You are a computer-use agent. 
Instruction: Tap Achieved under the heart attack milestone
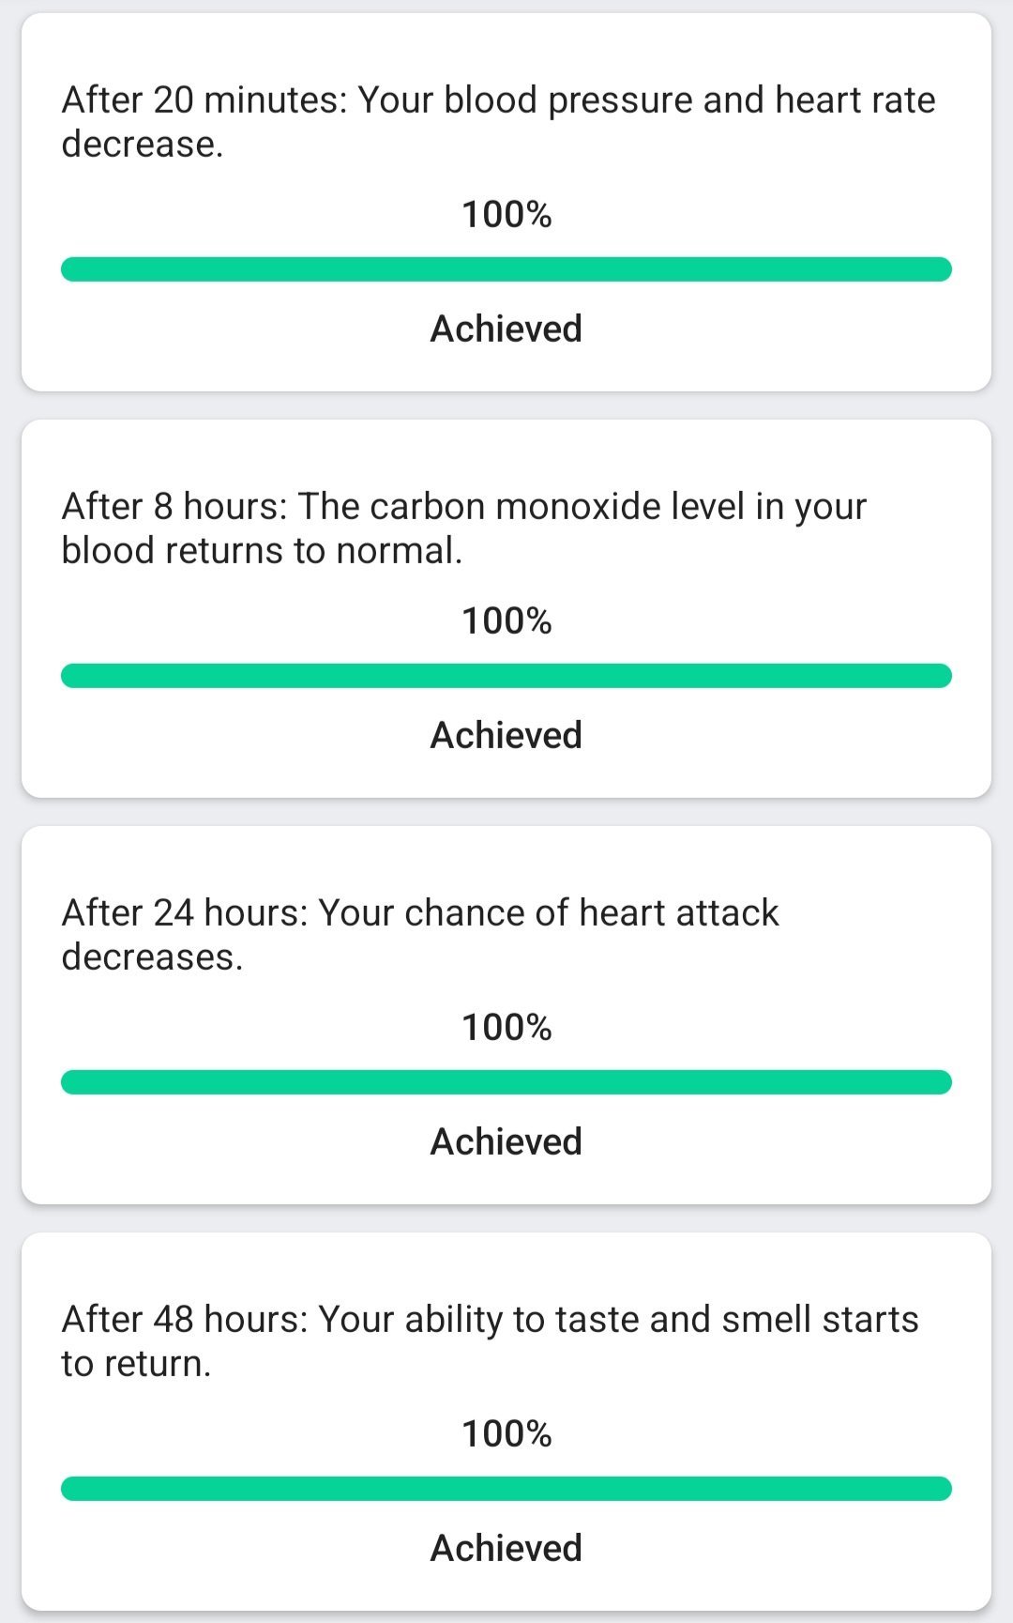pyautogui.click(x=506, y=1141)
